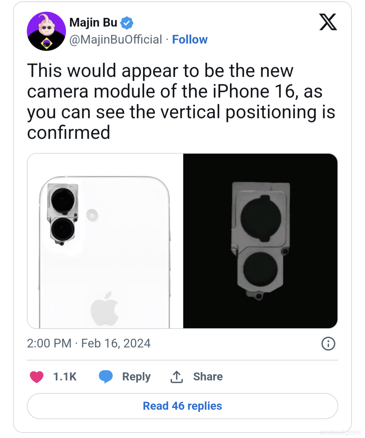Open the camera module photo on black
The image size is (365, 438).
tap(260, 241)
